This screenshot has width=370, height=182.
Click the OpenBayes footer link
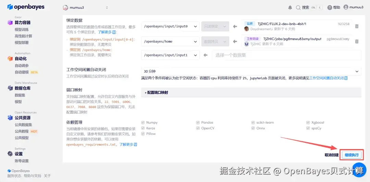[18, 171]
